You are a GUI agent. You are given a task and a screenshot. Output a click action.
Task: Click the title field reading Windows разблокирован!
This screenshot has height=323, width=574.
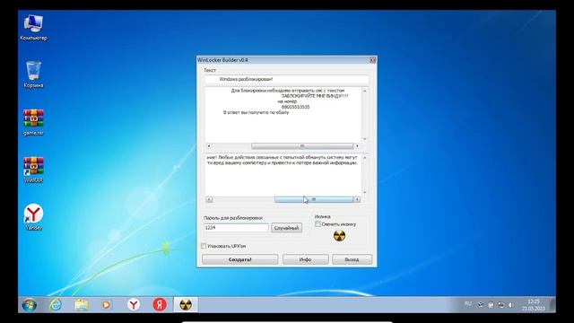(286, 79)
